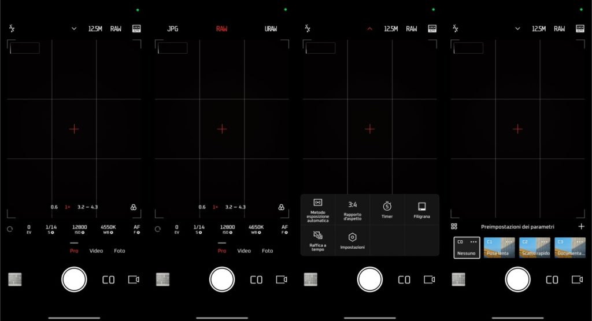Open C0 presets icon in the settings-panel screen
592x321 pixels.
tap(404, 280)
